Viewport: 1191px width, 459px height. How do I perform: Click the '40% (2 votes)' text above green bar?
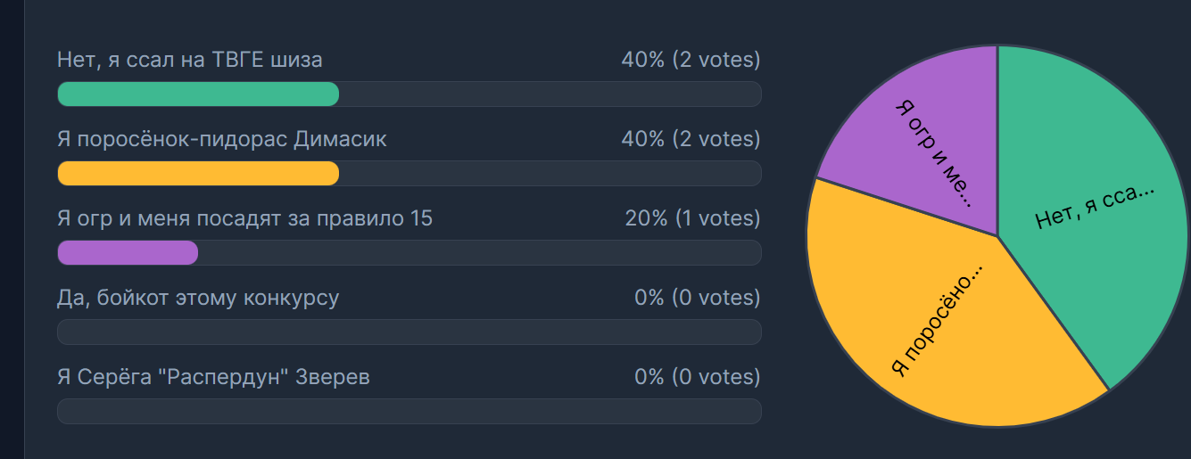pos(691,60)
